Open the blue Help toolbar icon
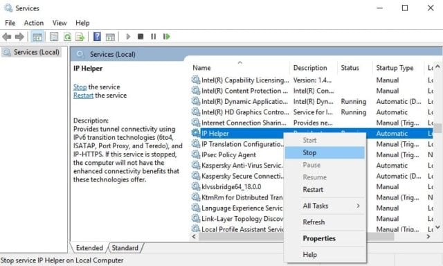This screenshot has width=443, height=266. (x=97, y=37)
